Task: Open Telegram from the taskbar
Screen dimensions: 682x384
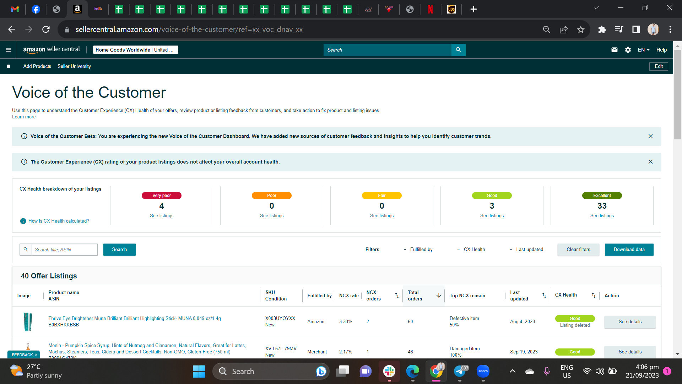Action: click(460, 371)
